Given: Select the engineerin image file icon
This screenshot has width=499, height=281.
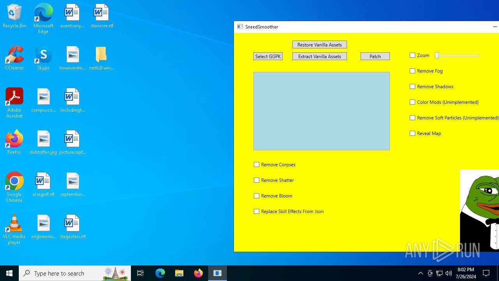Looking at the screenshot, I should 43,227.
